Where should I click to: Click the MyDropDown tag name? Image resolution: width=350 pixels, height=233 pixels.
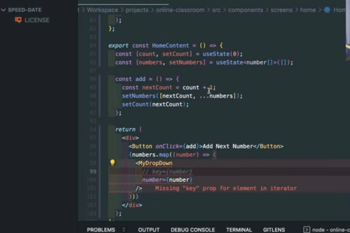tap(156, 163)
